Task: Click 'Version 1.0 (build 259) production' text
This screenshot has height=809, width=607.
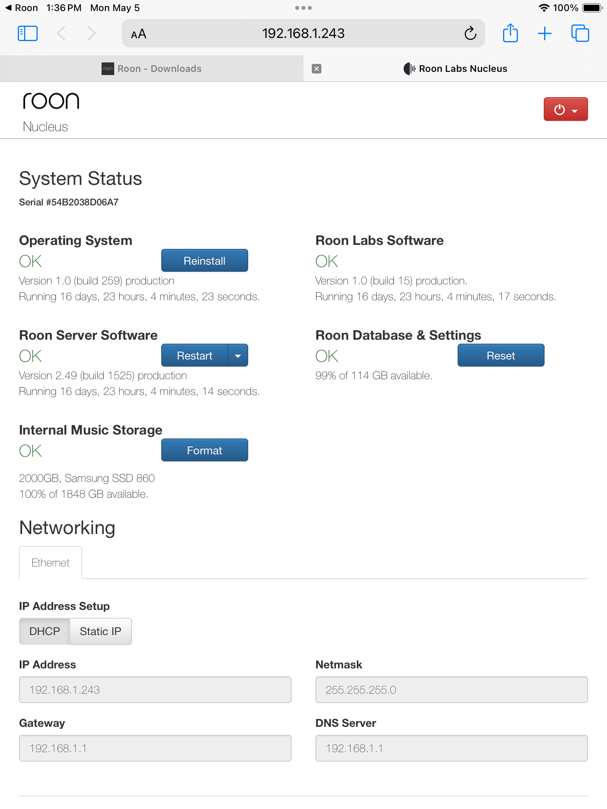Action: coord(96,281)
